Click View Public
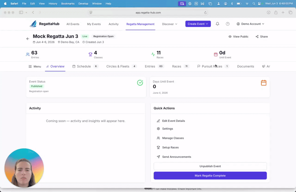Viewport: 296px width, 192px height. click(238, 37)
